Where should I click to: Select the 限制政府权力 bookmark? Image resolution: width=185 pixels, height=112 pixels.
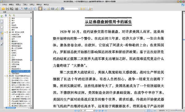point(16,69)
